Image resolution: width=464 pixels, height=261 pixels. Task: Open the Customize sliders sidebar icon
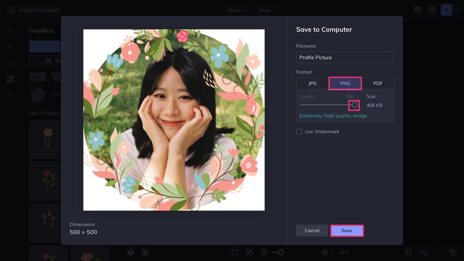point(10,47)
